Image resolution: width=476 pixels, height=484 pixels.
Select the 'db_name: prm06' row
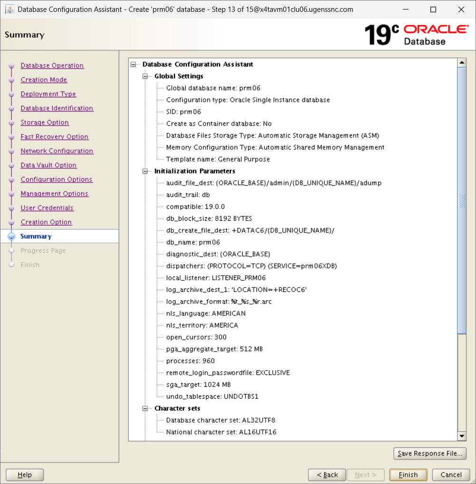coord(193,242)
